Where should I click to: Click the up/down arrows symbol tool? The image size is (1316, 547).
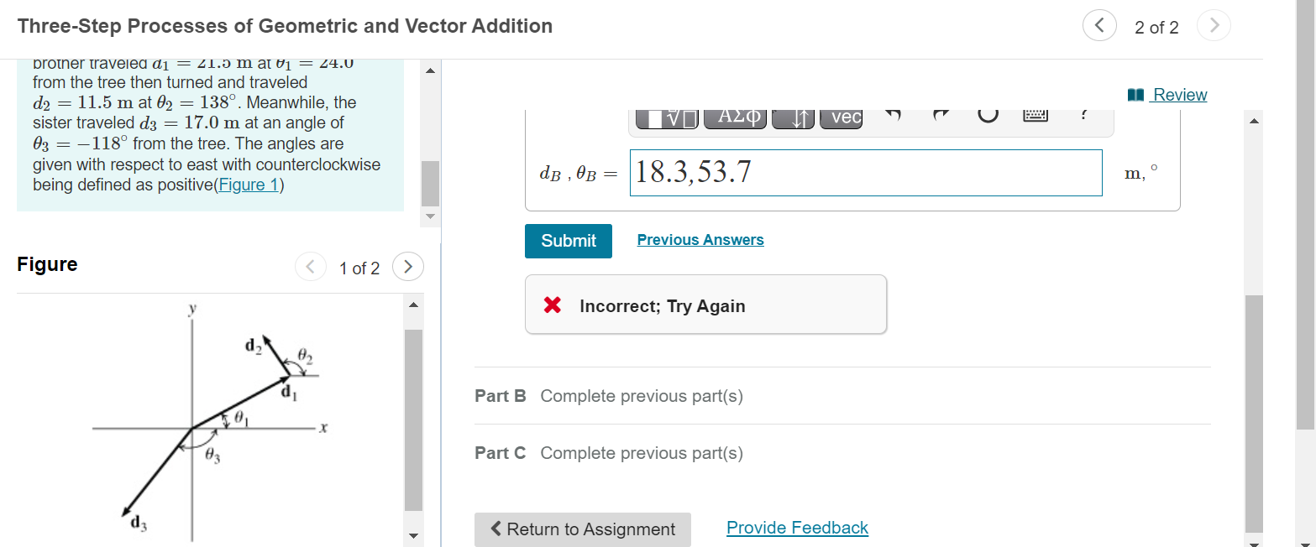[x=793, y=117]
